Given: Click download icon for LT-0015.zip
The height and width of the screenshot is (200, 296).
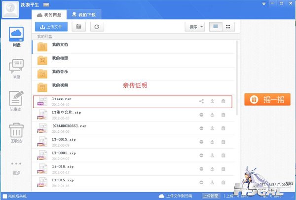Looking at the screenshot, I should 212,142.
